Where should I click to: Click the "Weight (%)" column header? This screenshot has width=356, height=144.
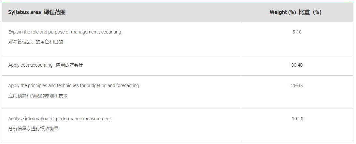click(x=282, y=12)
